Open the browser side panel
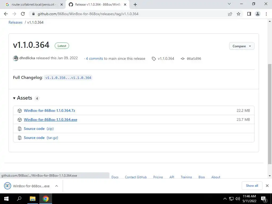The width and height of the screenshot is (272, 204). pyautogui.click(x=249, y=14)
